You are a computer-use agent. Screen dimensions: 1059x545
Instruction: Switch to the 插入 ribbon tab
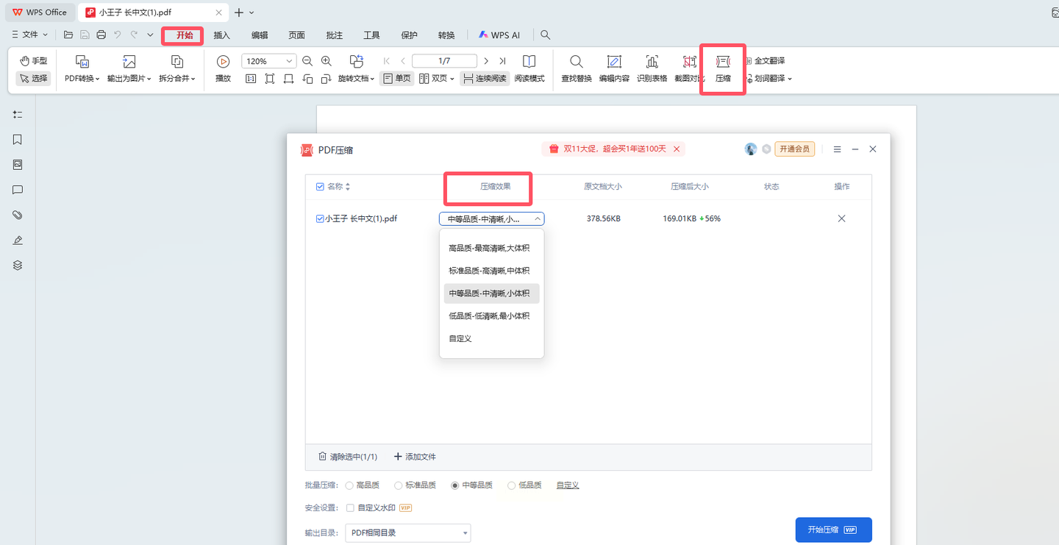coord(221,35)
